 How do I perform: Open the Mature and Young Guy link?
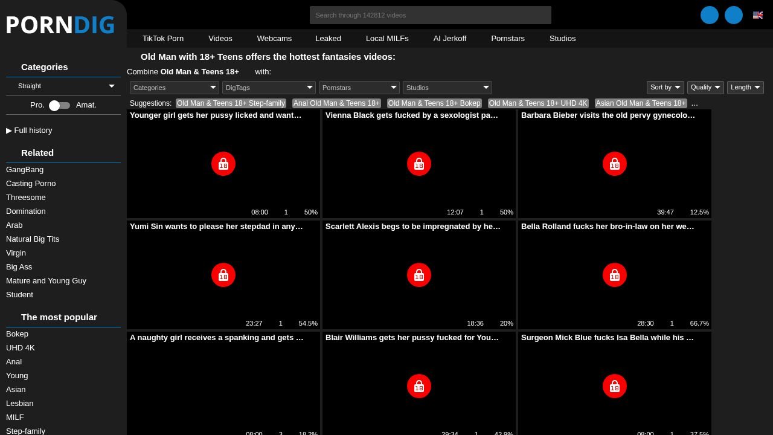click(46, 281)
